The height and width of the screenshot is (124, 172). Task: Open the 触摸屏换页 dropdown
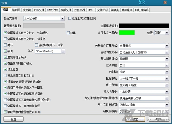[x=144, y=111]
